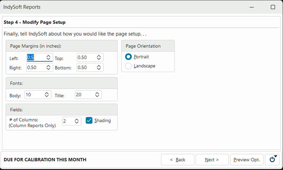Click the Step 4 - Modify Page Setup heading
The width and height of the screenshot is (283, 170).
34,22
